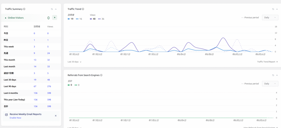This screenshot has height=128, width=281.
Task: Click the Enable Now link
Action: (15, 118)
